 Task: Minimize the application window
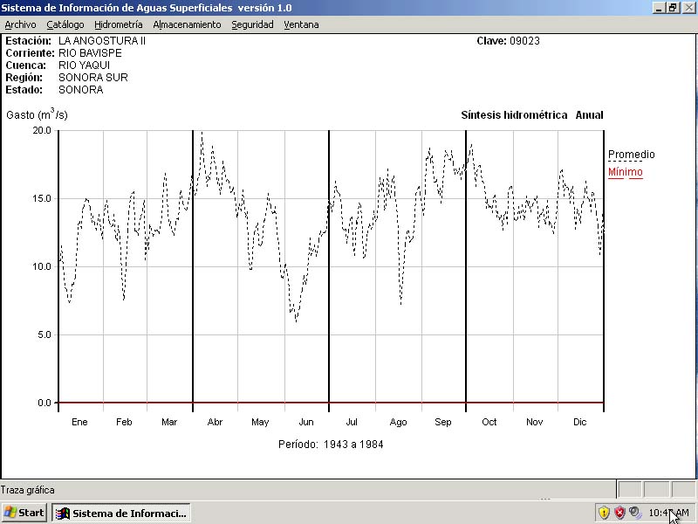tap(659, 7)
